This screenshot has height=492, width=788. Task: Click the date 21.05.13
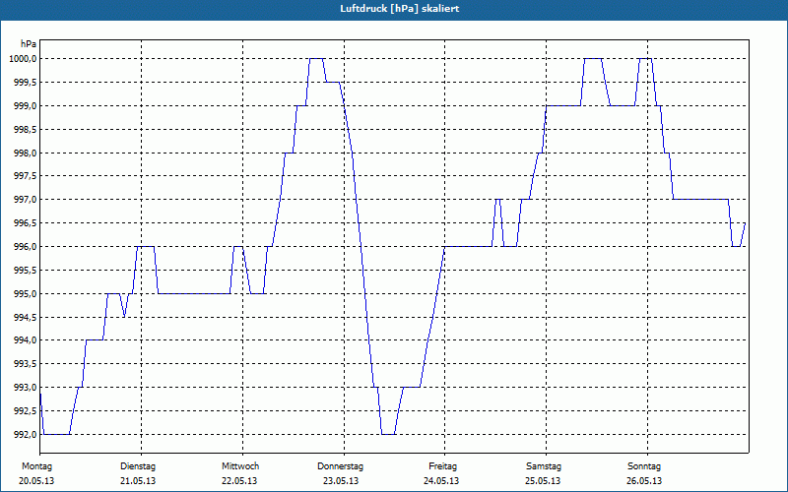[x=138, y=481]
